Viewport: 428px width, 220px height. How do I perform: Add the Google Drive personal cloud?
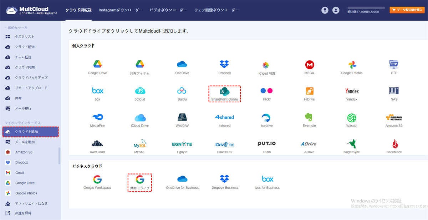tap(97, 67)
